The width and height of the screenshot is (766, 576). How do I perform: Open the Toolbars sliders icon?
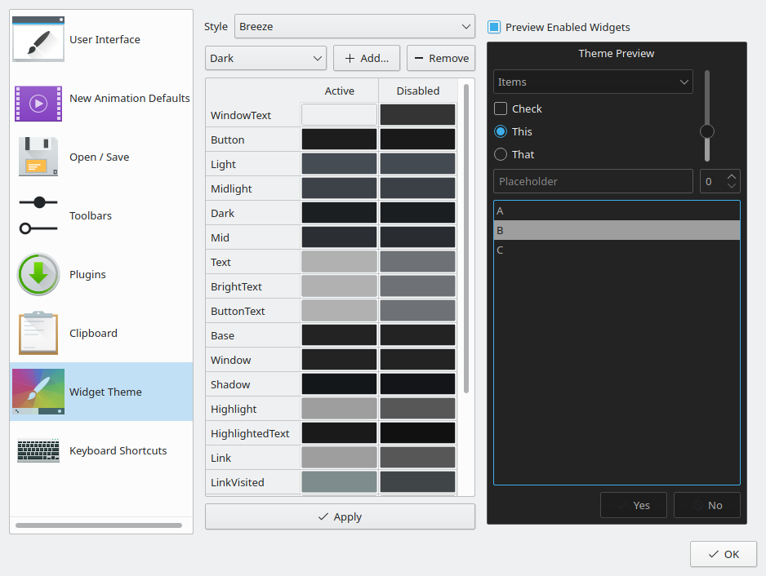[38, 215]
